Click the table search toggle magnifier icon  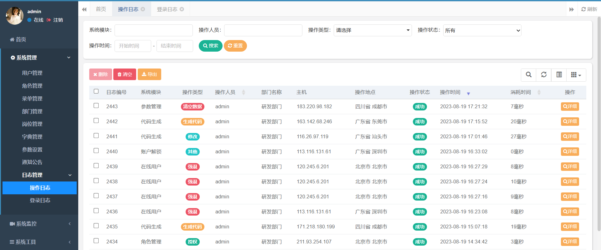click(529, 75)
